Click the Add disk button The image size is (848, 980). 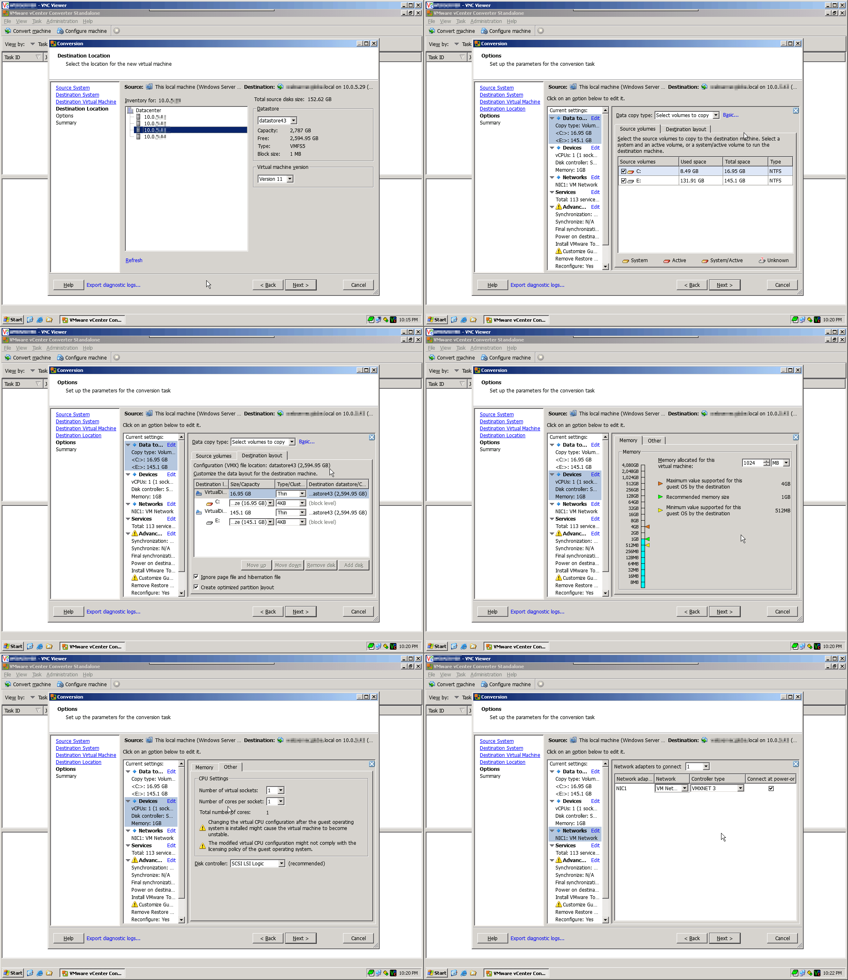(354, 565)
